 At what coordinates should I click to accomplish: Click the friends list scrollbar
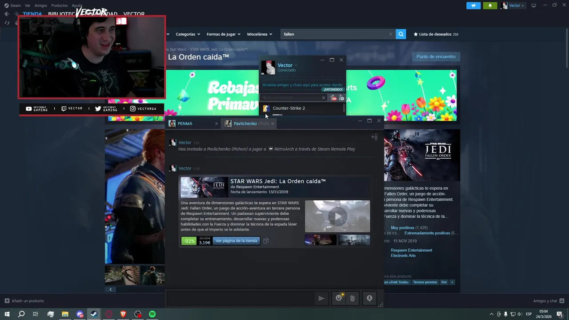point(344,108)
